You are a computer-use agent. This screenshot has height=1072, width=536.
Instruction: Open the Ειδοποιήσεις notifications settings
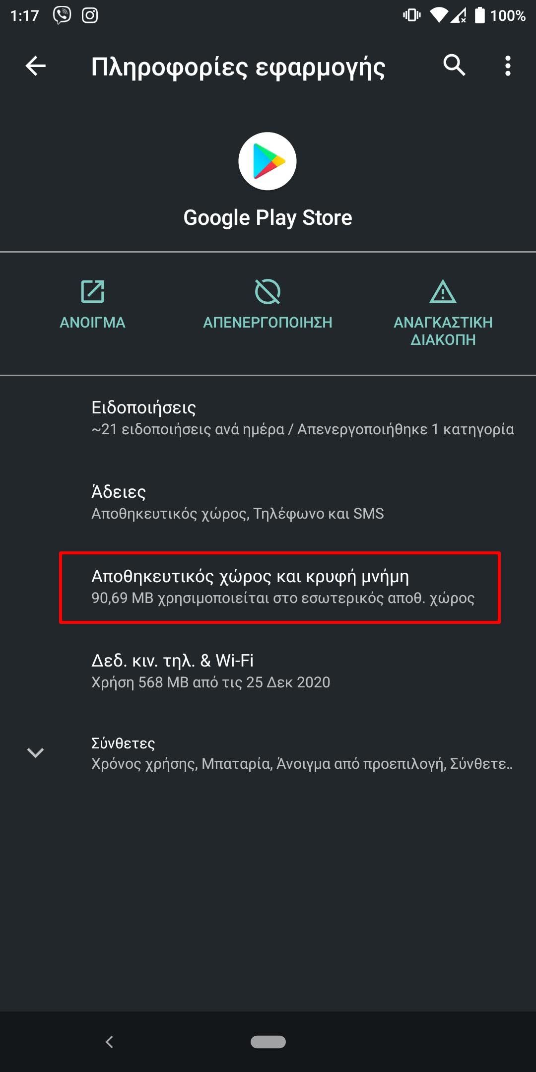tap(302, 418)
